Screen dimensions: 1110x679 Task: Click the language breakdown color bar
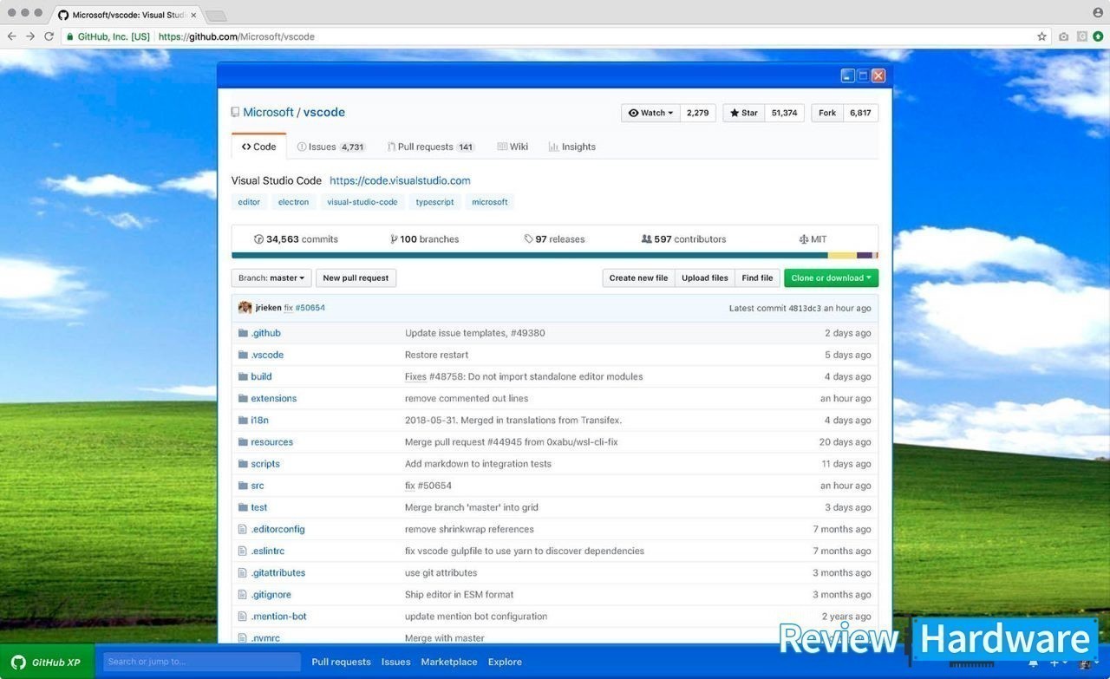[x=555, y=256]
